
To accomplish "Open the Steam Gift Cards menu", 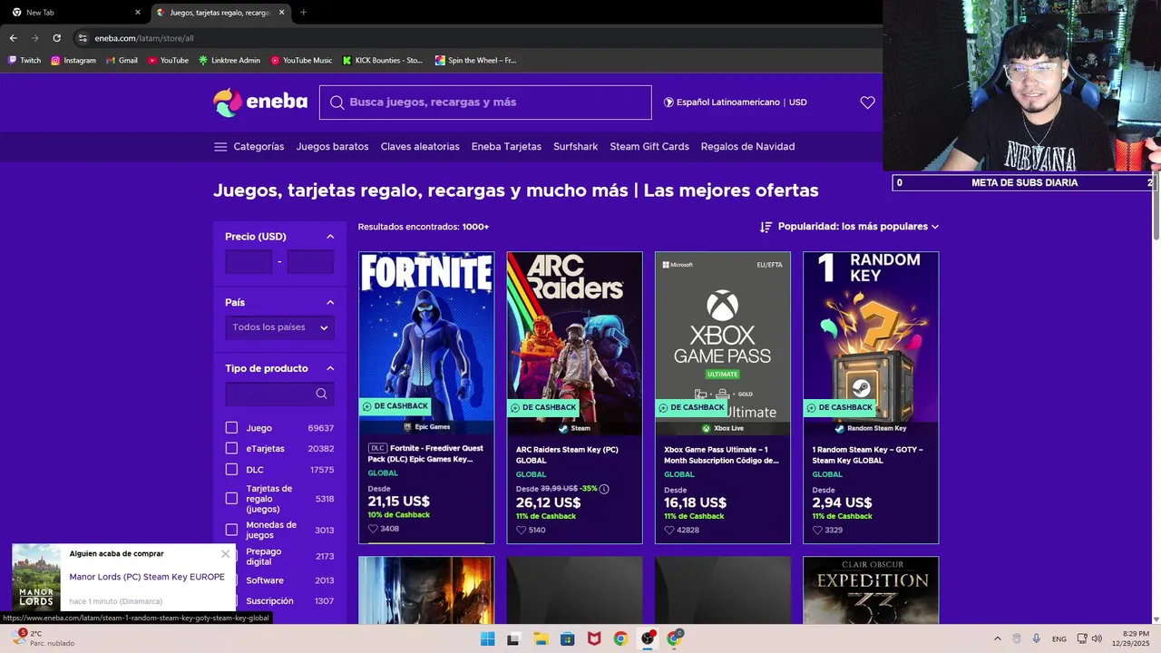I will 649,147.
